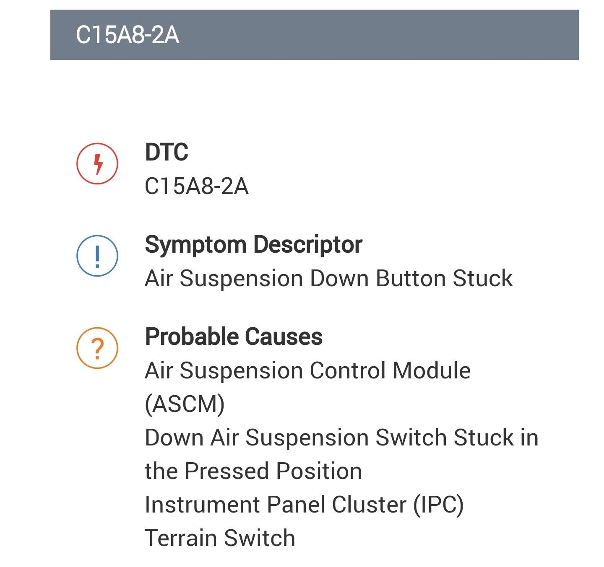Click Air Suspension Control Module cause
Image resolution: width=604 pixels, height=567 pixels.
[x=307, y=370]
